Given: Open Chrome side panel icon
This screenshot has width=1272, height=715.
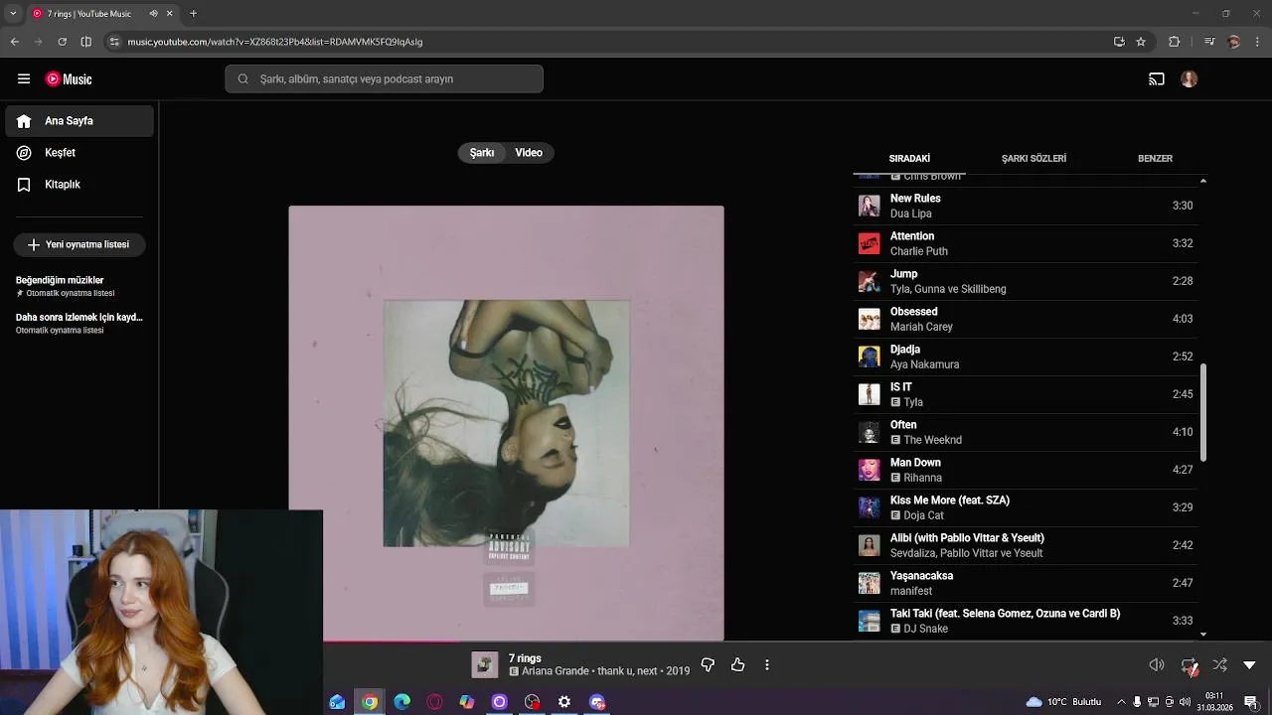Looking at the screenshot, I should coord(86,42).
